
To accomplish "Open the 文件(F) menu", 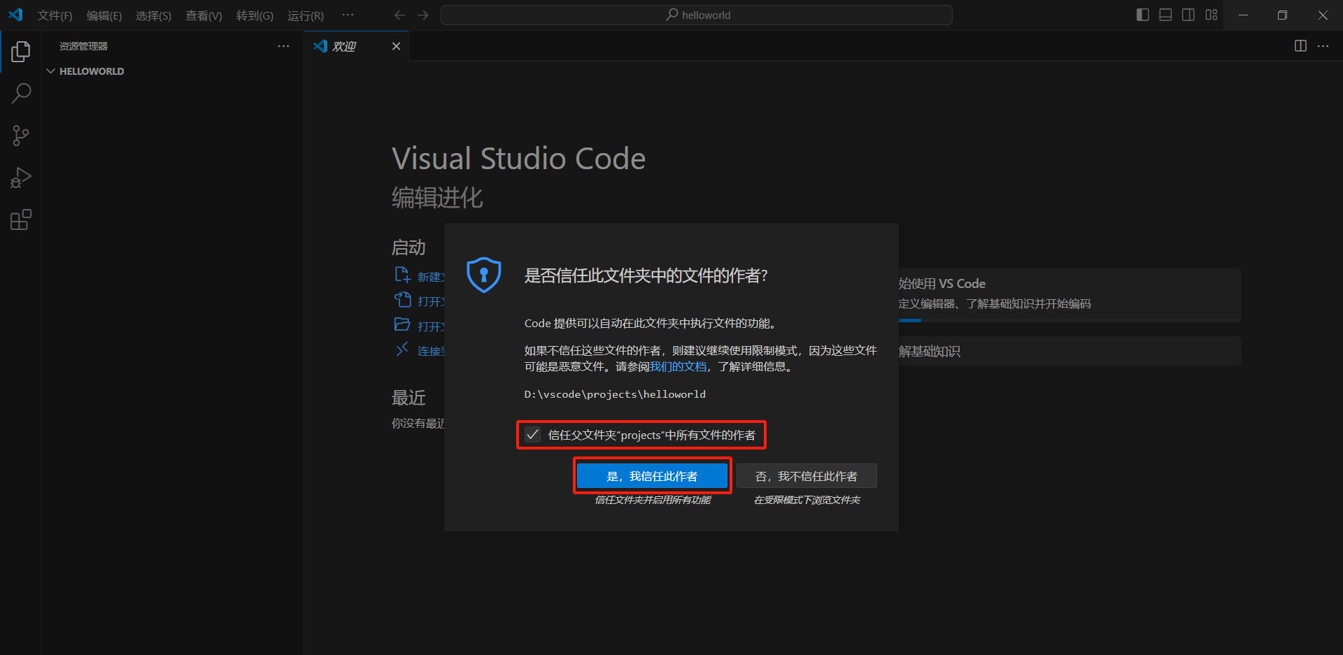I will (x=55, y=15).
